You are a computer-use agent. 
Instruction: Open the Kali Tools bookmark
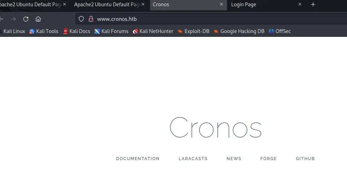coord(44,31)
